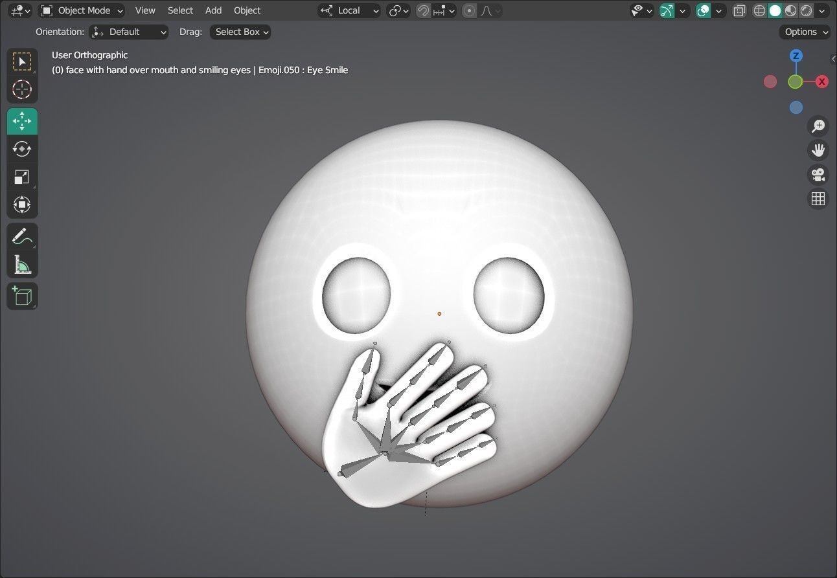Click the blue Z axis gizmo ball
Image resolution: width=837 pixels, height=578 pixels.
tap(796, 56)
